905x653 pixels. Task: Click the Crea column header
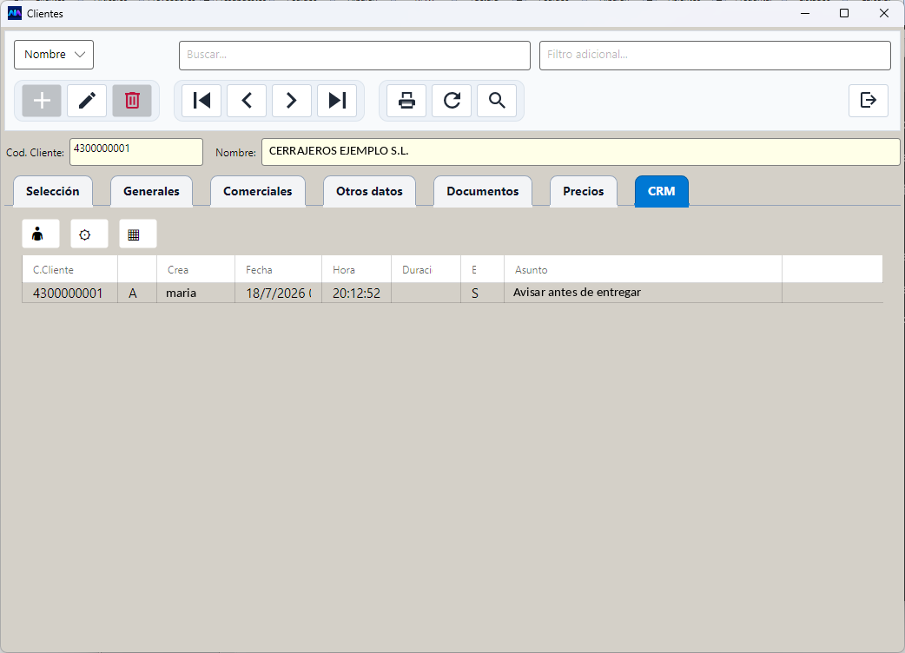195,269
